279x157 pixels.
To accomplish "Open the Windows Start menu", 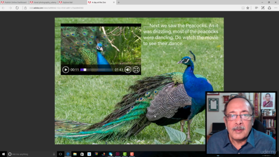I will pyautogui.click(x=3, y=154).
